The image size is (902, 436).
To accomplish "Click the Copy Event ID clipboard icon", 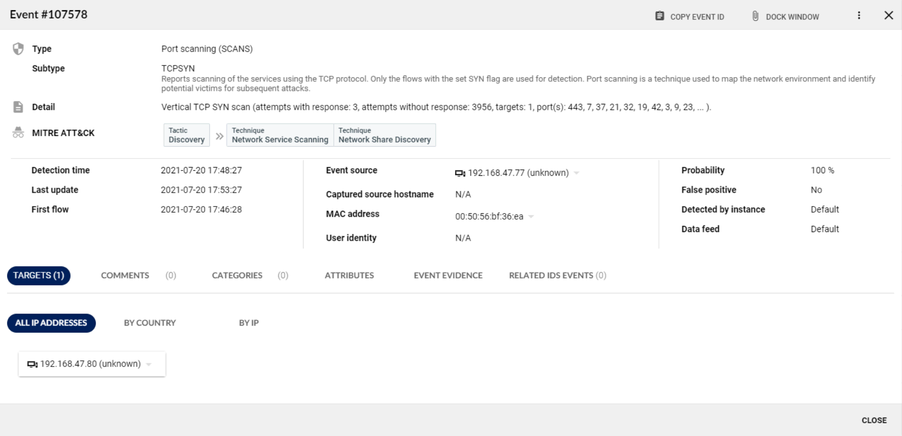I will pos(659,16).
